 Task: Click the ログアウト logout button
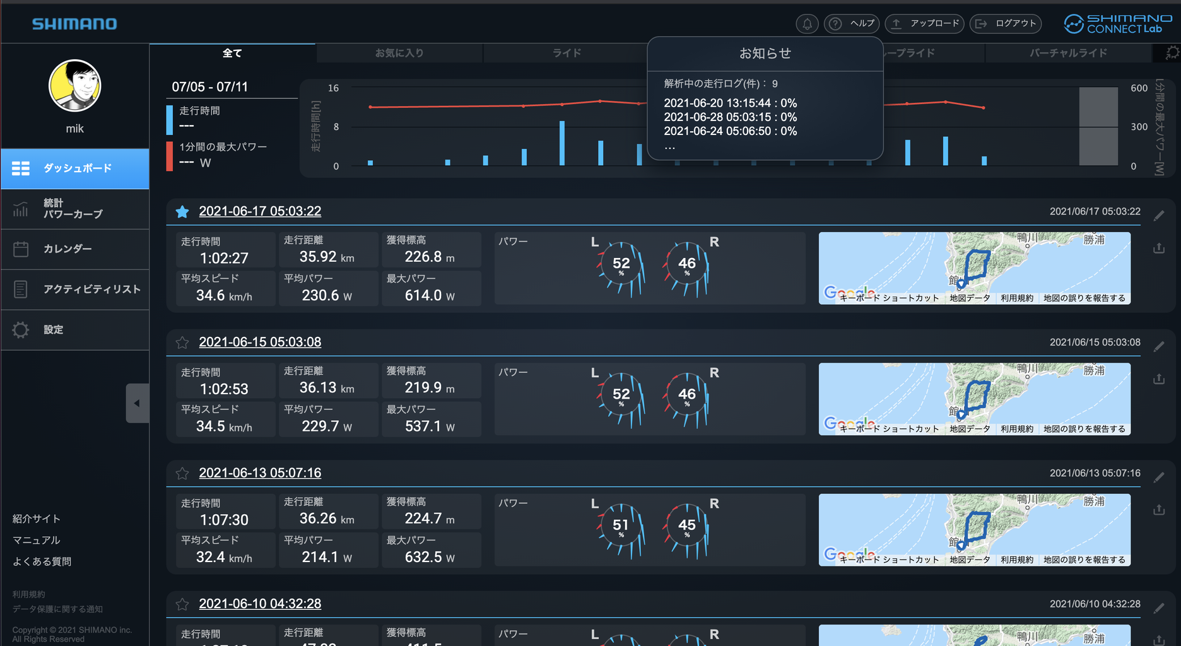[1006, 24]
